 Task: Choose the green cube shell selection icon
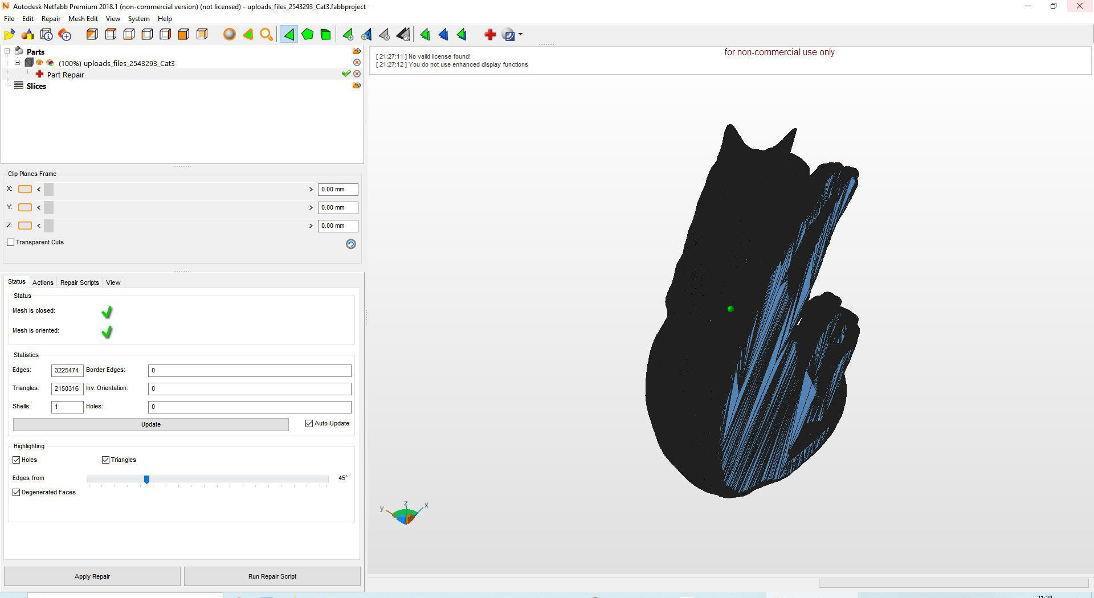(326, 35)
